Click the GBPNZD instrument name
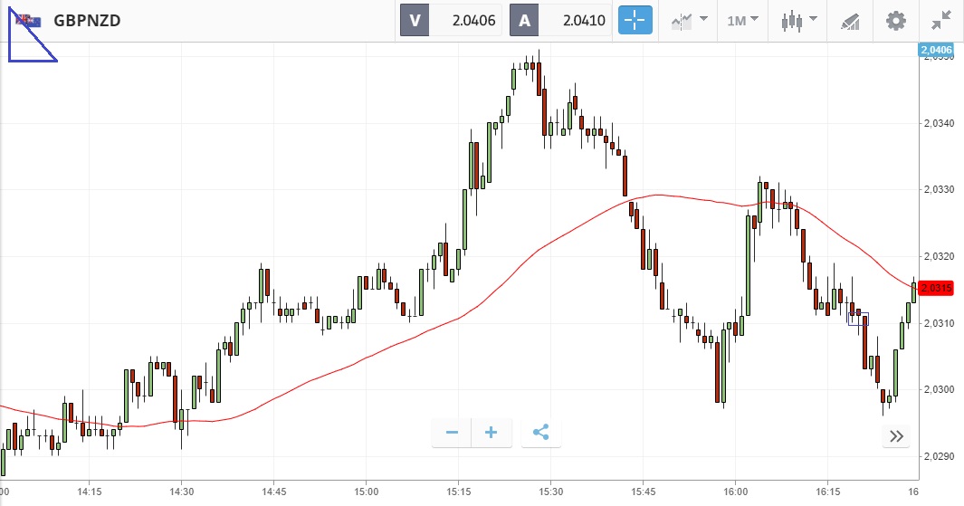Screen dimensions: 964x506 pyautogui.click(x=87, y=20)
